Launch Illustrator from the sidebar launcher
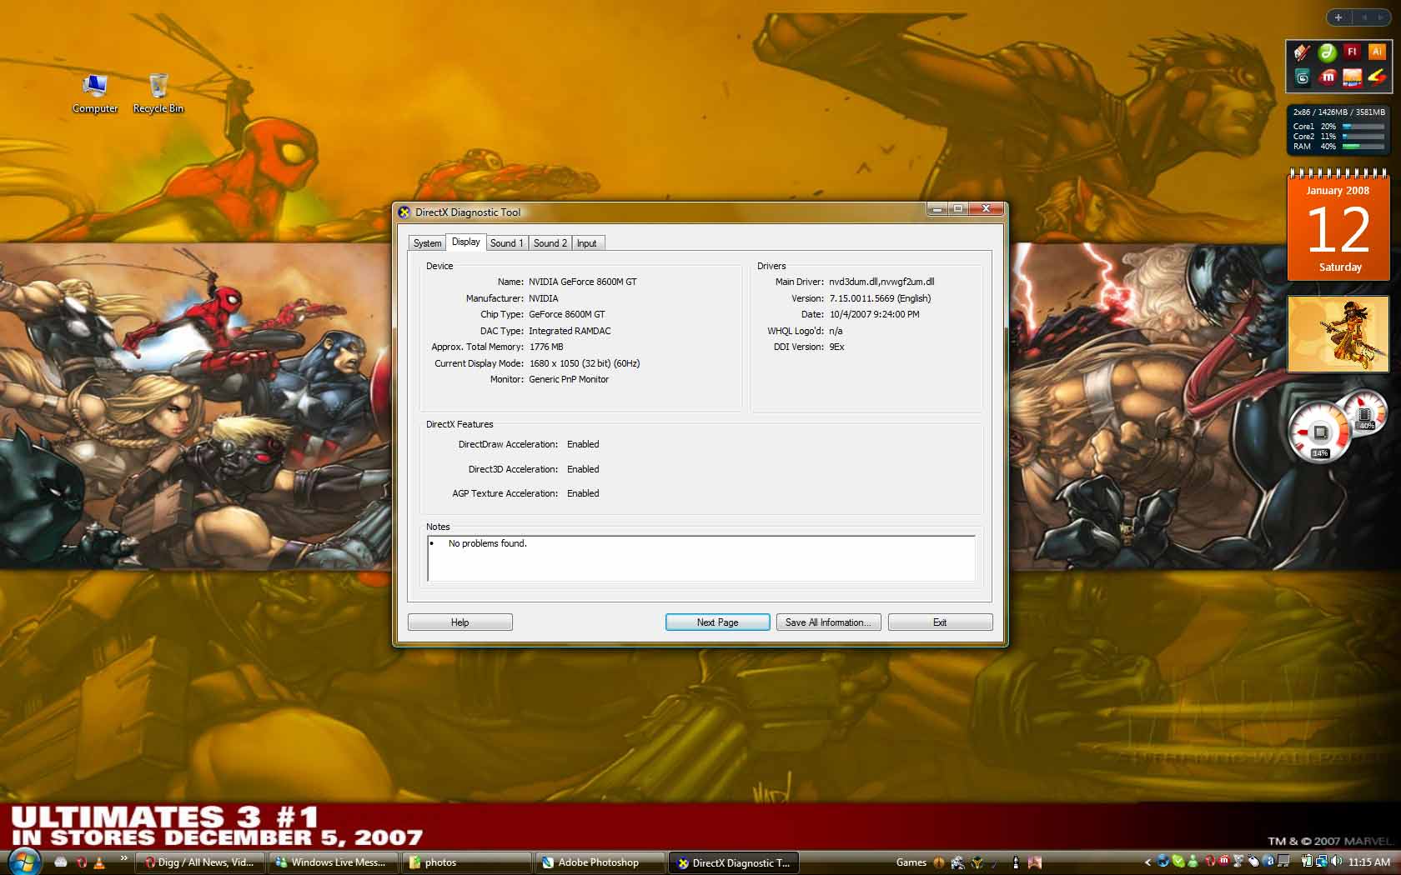The image size is (1401, 875). tap(1377, 52)
